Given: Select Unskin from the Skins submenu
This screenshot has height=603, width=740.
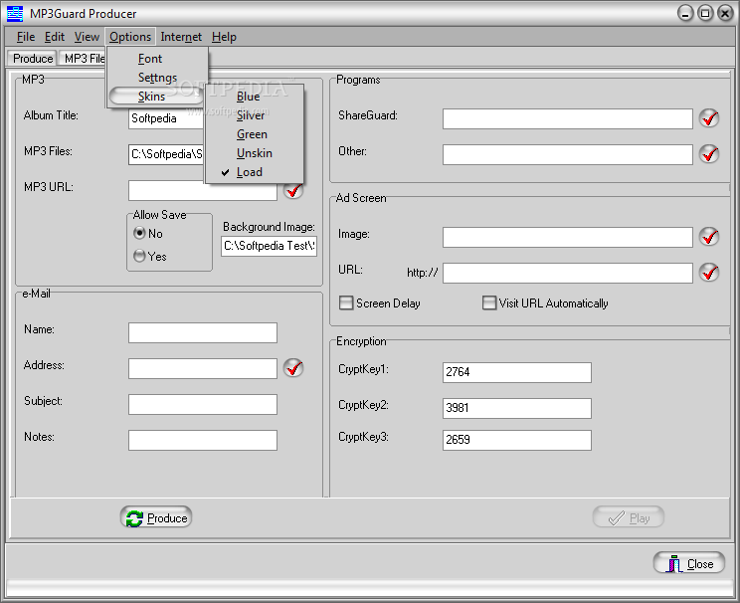Looking at the screenshot, I should (255, 153).
